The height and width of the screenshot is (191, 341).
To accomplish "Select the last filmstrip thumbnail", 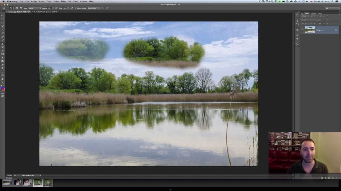I will pos(48,182).
